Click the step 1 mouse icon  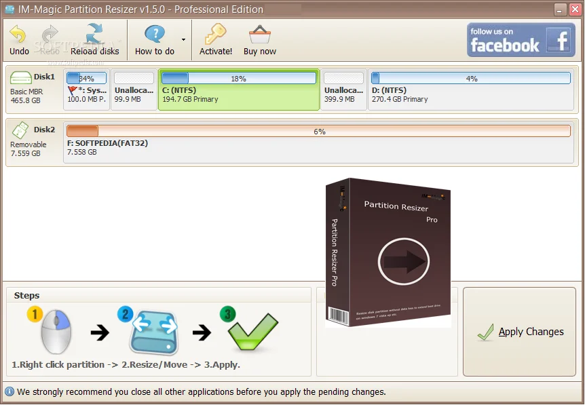[x=56, y=331]
